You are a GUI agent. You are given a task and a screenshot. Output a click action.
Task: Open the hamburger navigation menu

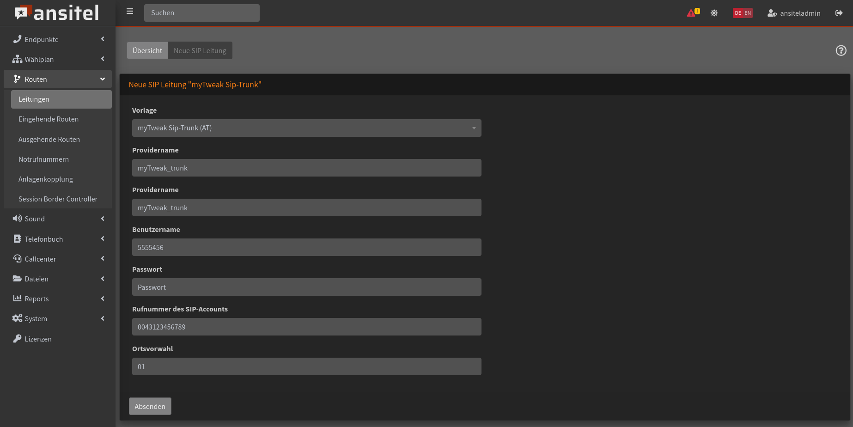click(130, 11)
